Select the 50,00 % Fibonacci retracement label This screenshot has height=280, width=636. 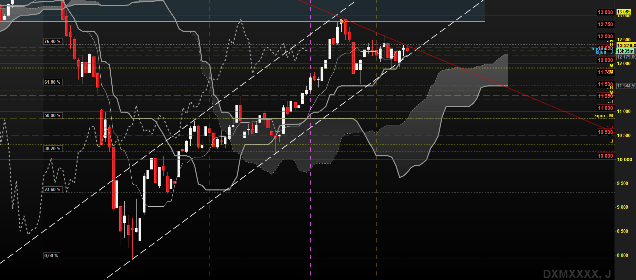(52, 116)
